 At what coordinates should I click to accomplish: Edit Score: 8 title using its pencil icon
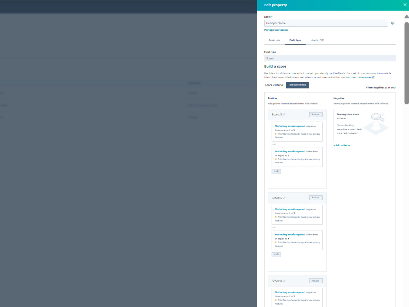(x=285, y=281)
